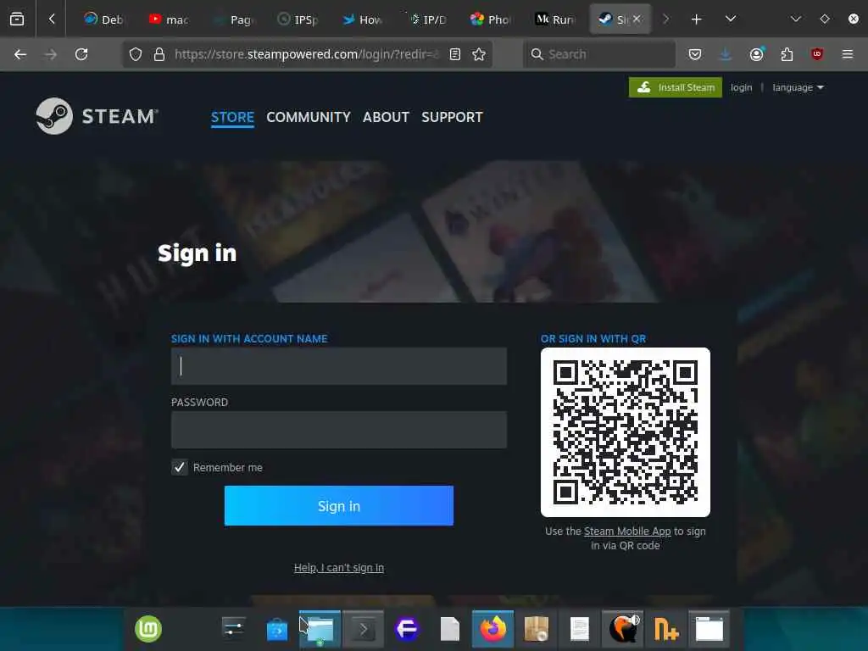The height and width of the screenshot is (651, 868).
Task: Toggle the Remember me checkbox
Action: coord(180,467)
